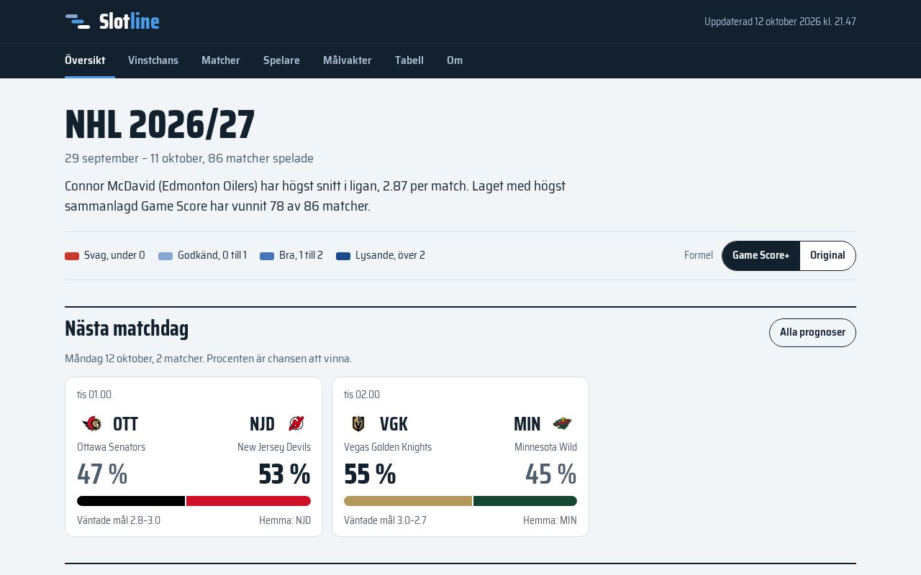Click the black OTT win-chance bar segment

[x=131, y=501]
